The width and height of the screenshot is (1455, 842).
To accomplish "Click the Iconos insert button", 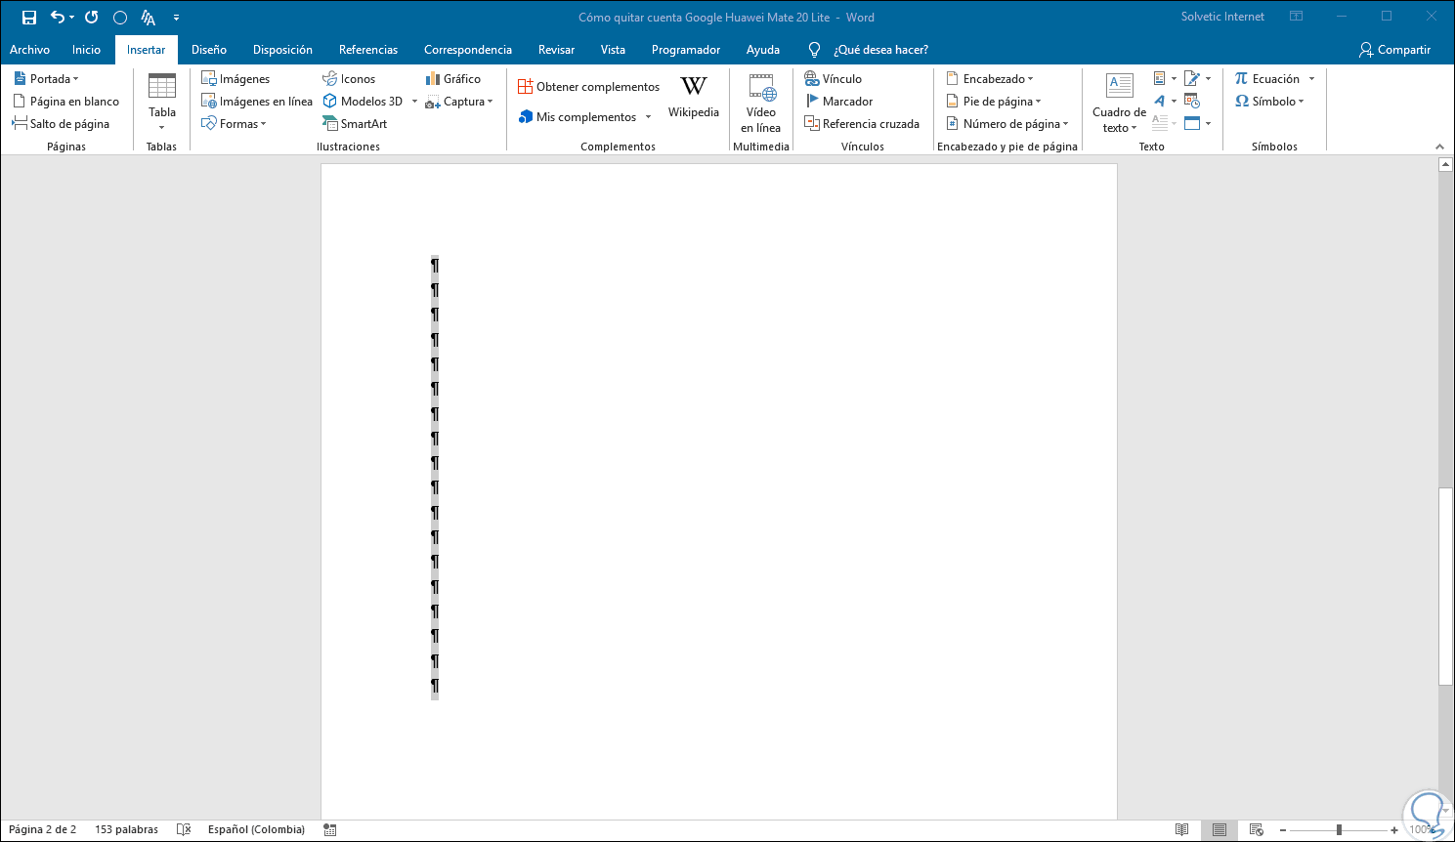I will pyautogui.click(x=349, y=79).
